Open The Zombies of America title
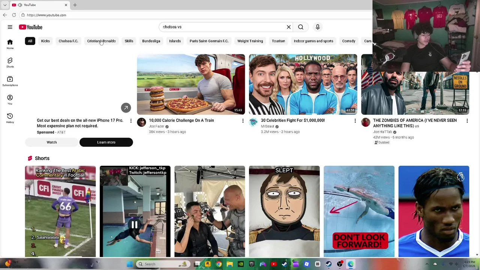The image size is (480, 270). pos(415,123)
